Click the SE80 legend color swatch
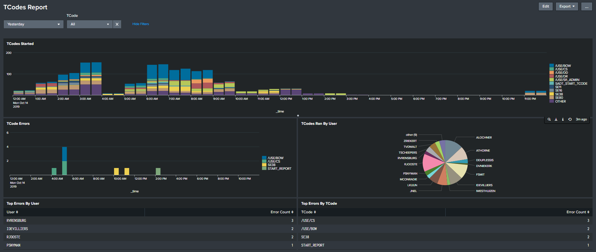This screenshot has height=252, width=596. point(552,98)
